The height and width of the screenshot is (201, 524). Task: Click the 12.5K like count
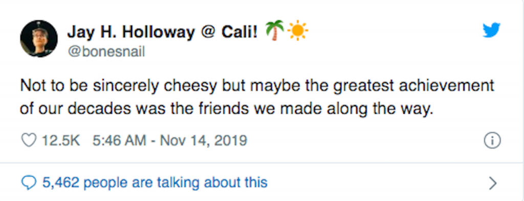coord(61,141)
